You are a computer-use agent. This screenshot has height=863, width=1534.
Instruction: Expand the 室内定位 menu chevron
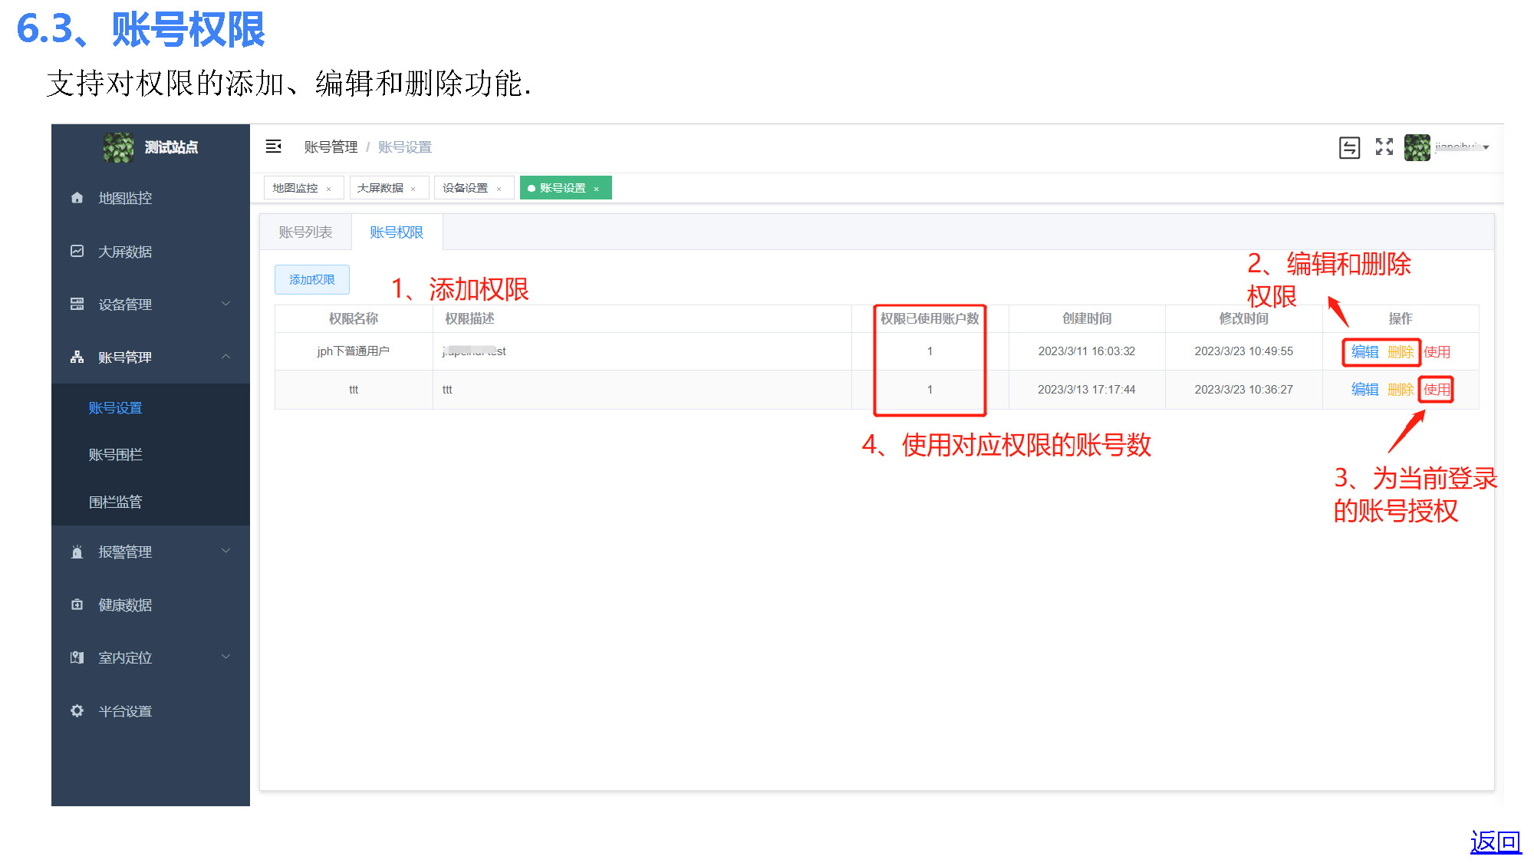pos(225,657)
